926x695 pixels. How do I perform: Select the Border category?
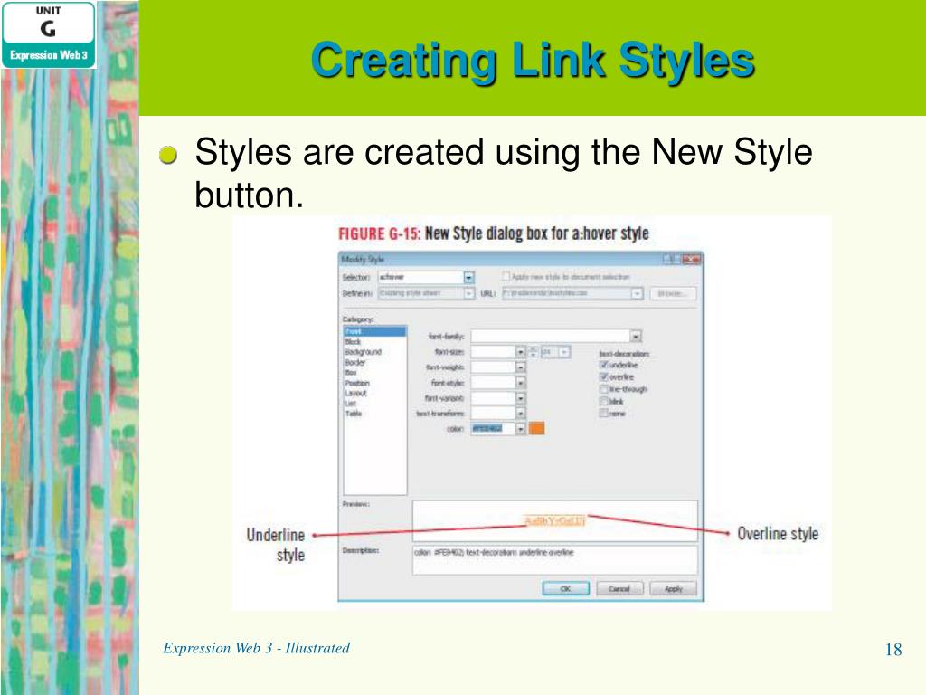[355, 362]
